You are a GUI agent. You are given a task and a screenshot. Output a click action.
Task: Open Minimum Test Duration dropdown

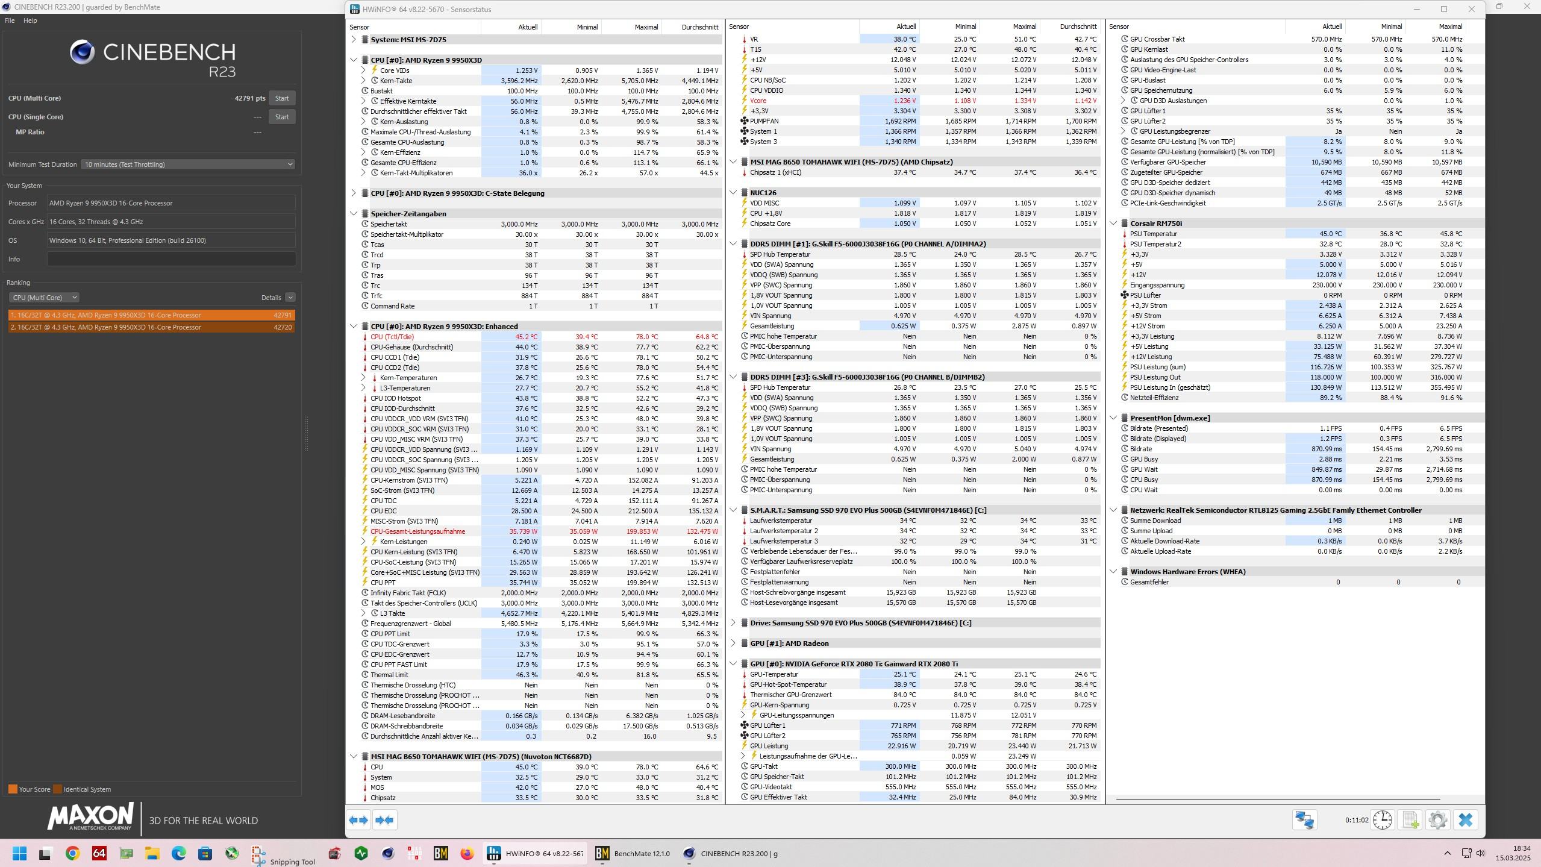click(x=188, y=164)
